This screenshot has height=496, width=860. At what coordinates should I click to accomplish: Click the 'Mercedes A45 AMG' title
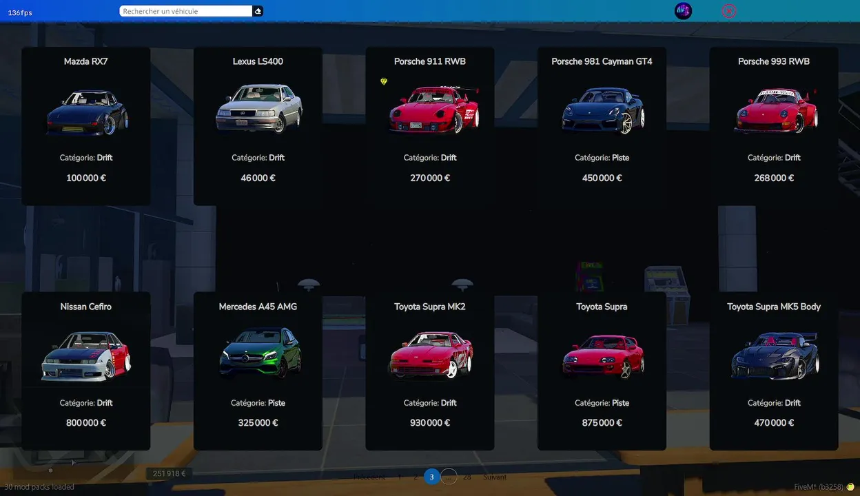[258, 307]
